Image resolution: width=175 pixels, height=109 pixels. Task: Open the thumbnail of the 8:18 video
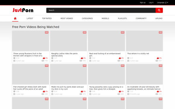[x=31, y=41]
